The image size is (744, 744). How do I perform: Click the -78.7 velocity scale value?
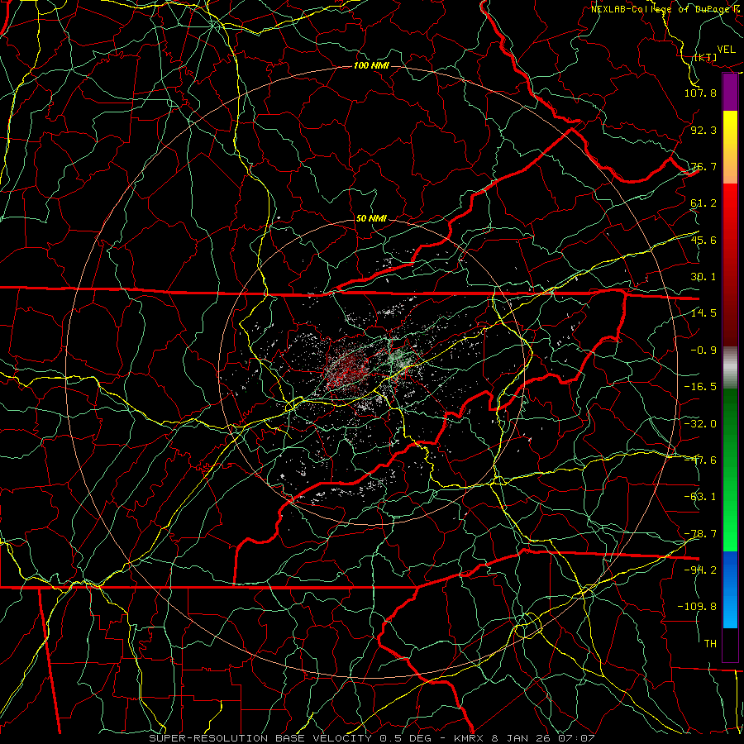[x=700, y=534]
